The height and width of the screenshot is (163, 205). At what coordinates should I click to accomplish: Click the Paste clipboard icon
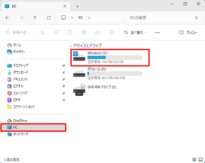pos(70,32)
